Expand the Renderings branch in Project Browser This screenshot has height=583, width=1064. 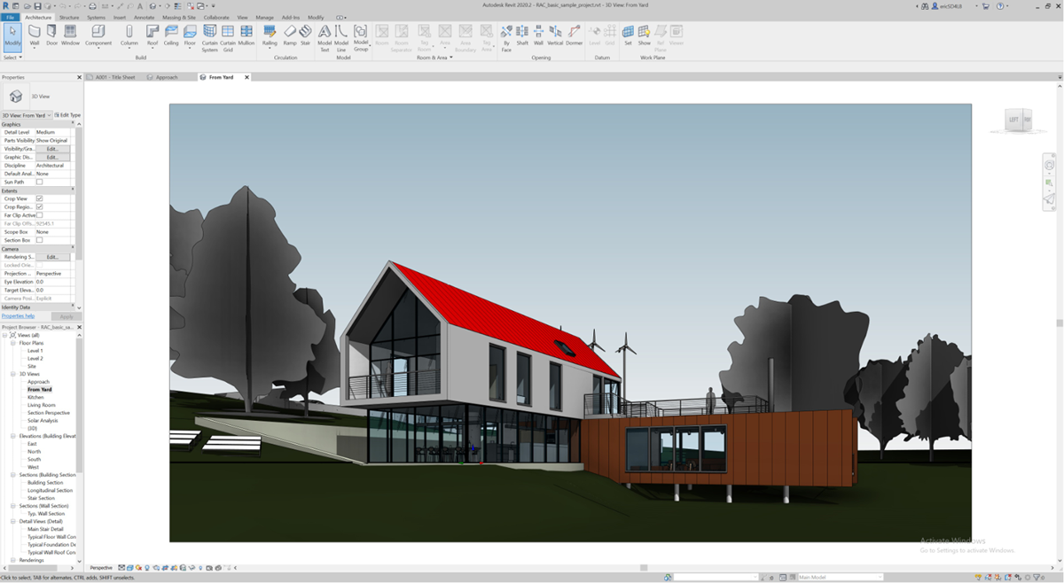[x=14, y=559]
